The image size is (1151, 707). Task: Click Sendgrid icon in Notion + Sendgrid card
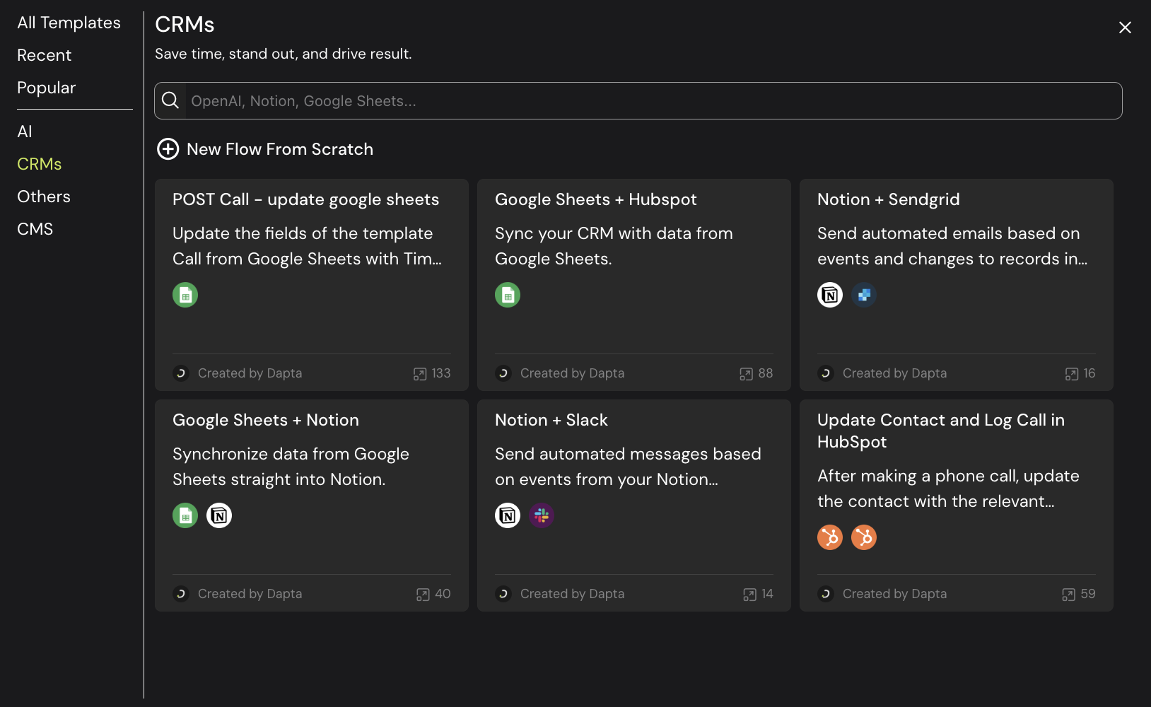click(864, 295)
